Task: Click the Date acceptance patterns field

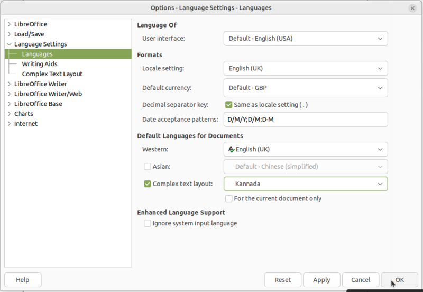Action: (306, 120)
